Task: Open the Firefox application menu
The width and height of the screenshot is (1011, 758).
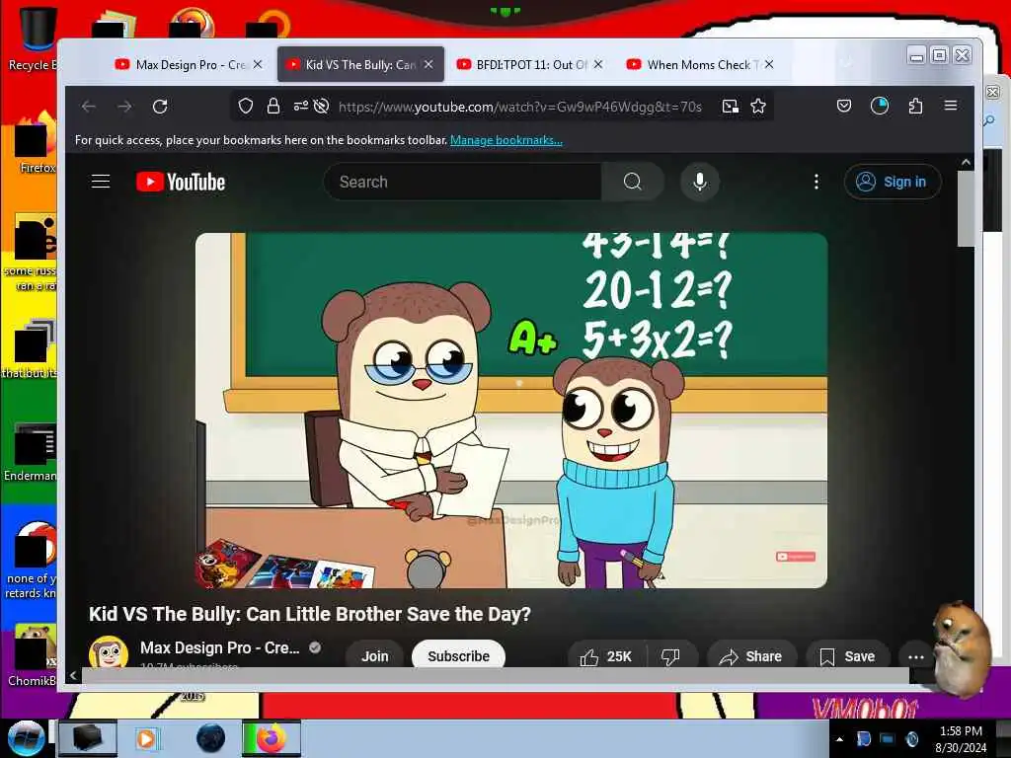Action: [951, 106]
